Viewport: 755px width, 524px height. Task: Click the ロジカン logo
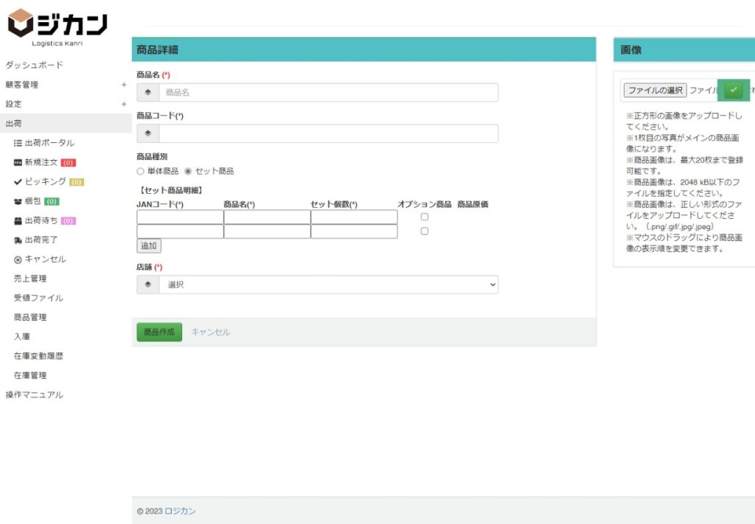[x=57, y=27]
